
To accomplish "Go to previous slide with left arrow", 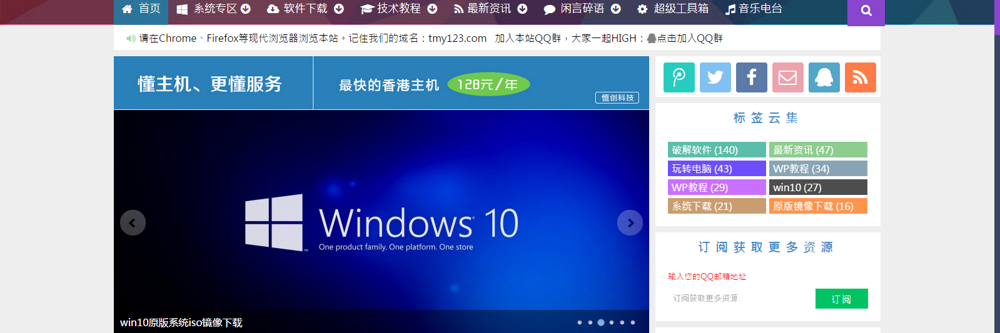I will tap(133, 222).
